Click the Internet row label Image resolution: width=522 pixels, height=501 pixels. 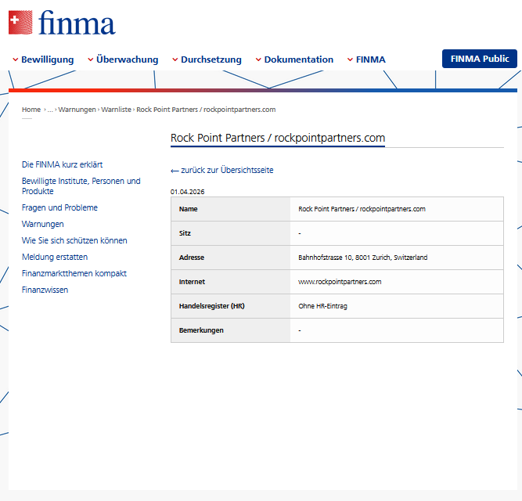point(192,282)
